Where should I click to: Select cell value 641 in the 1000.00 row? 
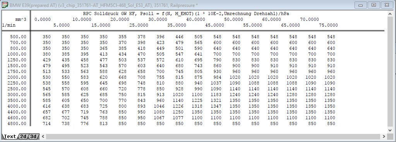(198, 54)
